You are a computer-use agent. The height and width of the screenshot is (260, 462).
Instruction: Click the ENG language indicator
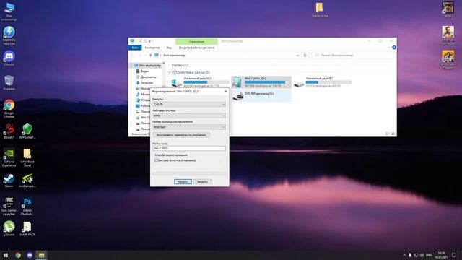click(429, 255)
